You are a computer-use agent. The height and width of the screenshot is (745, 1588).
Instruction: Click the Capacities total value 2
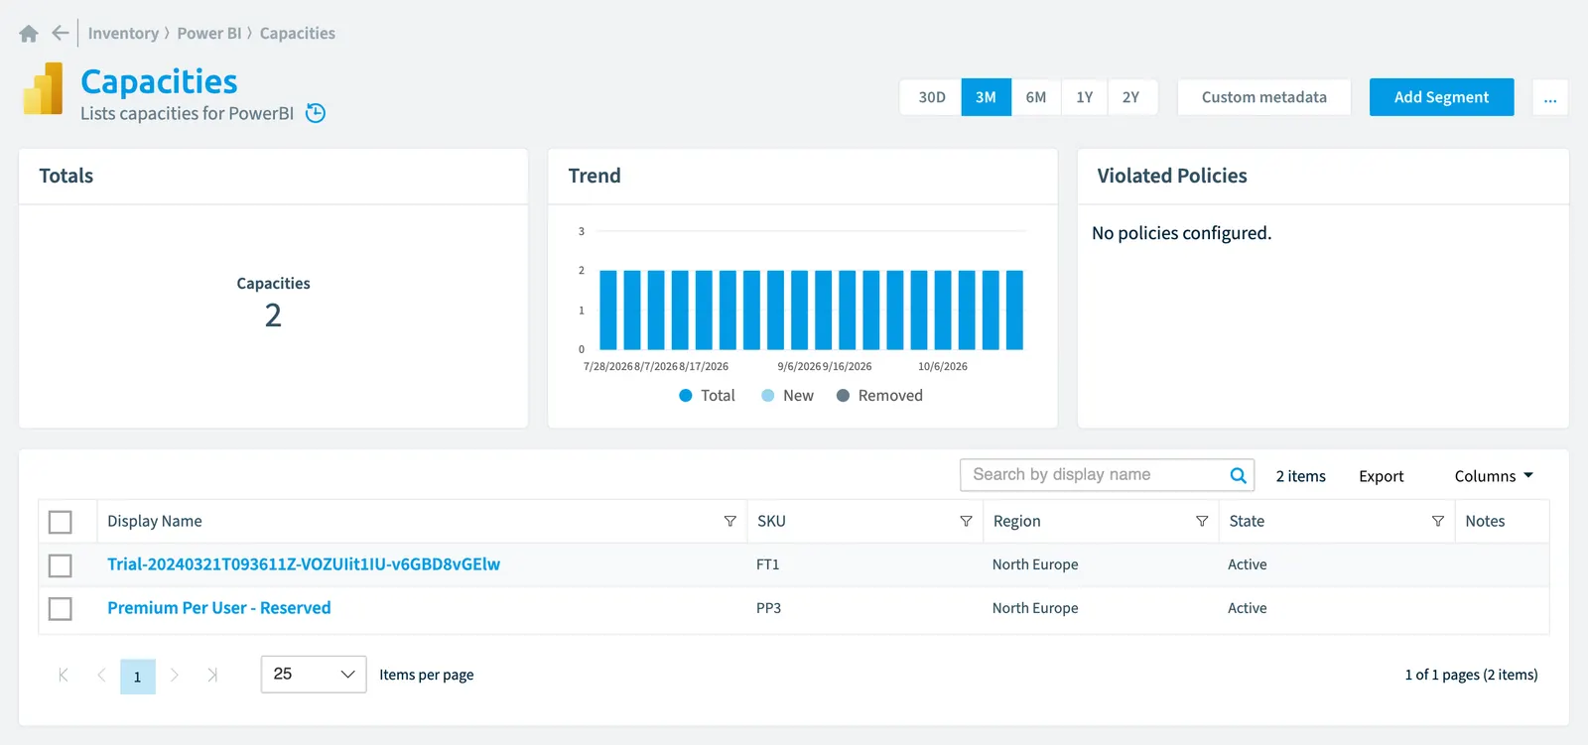273,315
